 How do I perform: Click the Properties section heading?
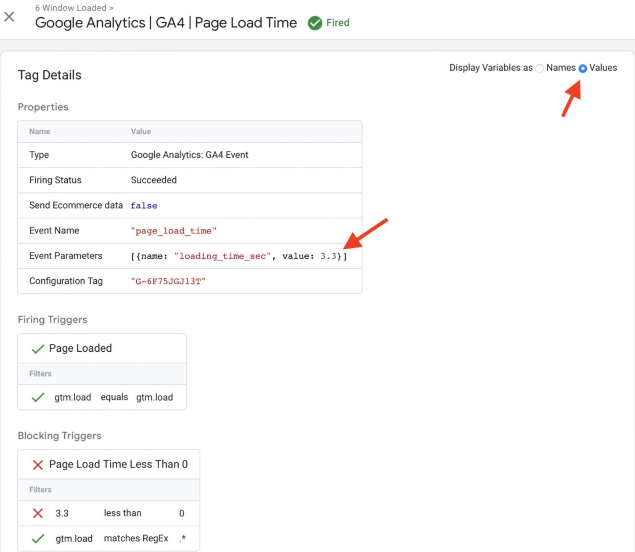pyautogui.click(x=43, y=107)
